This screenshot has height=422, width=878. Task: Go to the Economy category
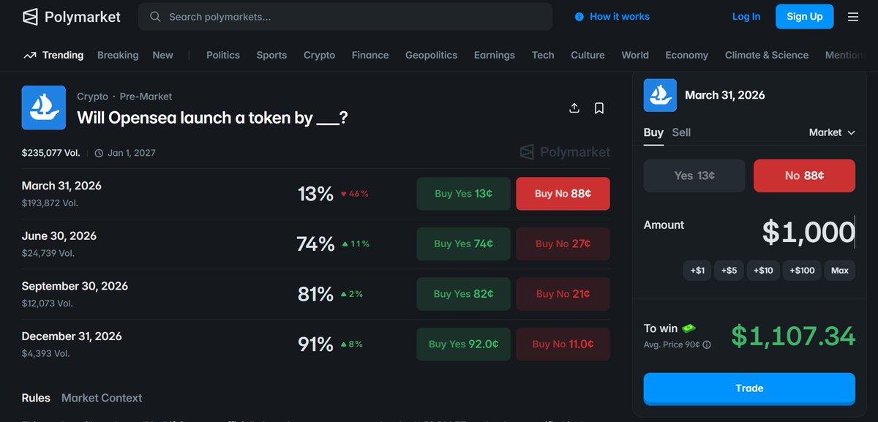[687, 56]
